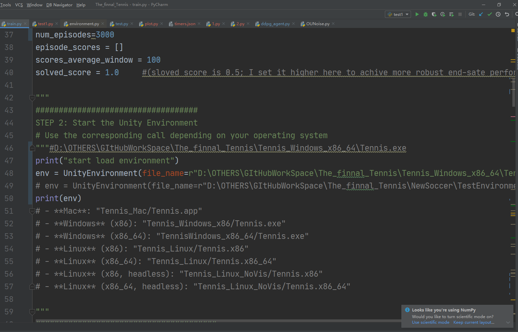
Task: Collapse the code fold at line 42
Action: click(x=32, y=98)
